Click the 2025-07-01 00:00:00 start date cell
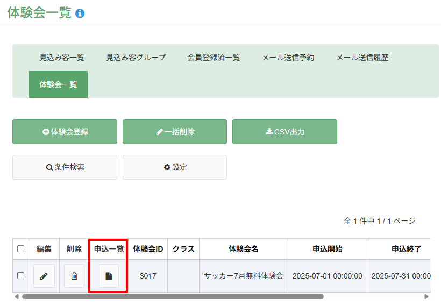Screen dimensions: 441x306 [328, 276]
